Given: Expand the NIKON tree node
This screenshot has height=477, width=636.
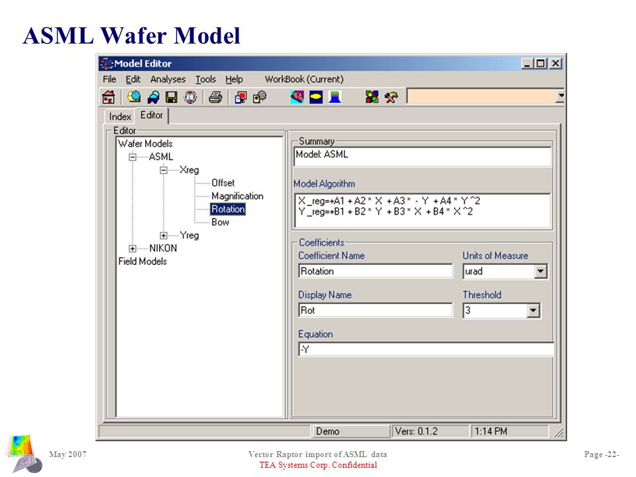Looking at the screenshot, I should coord(132,248).
